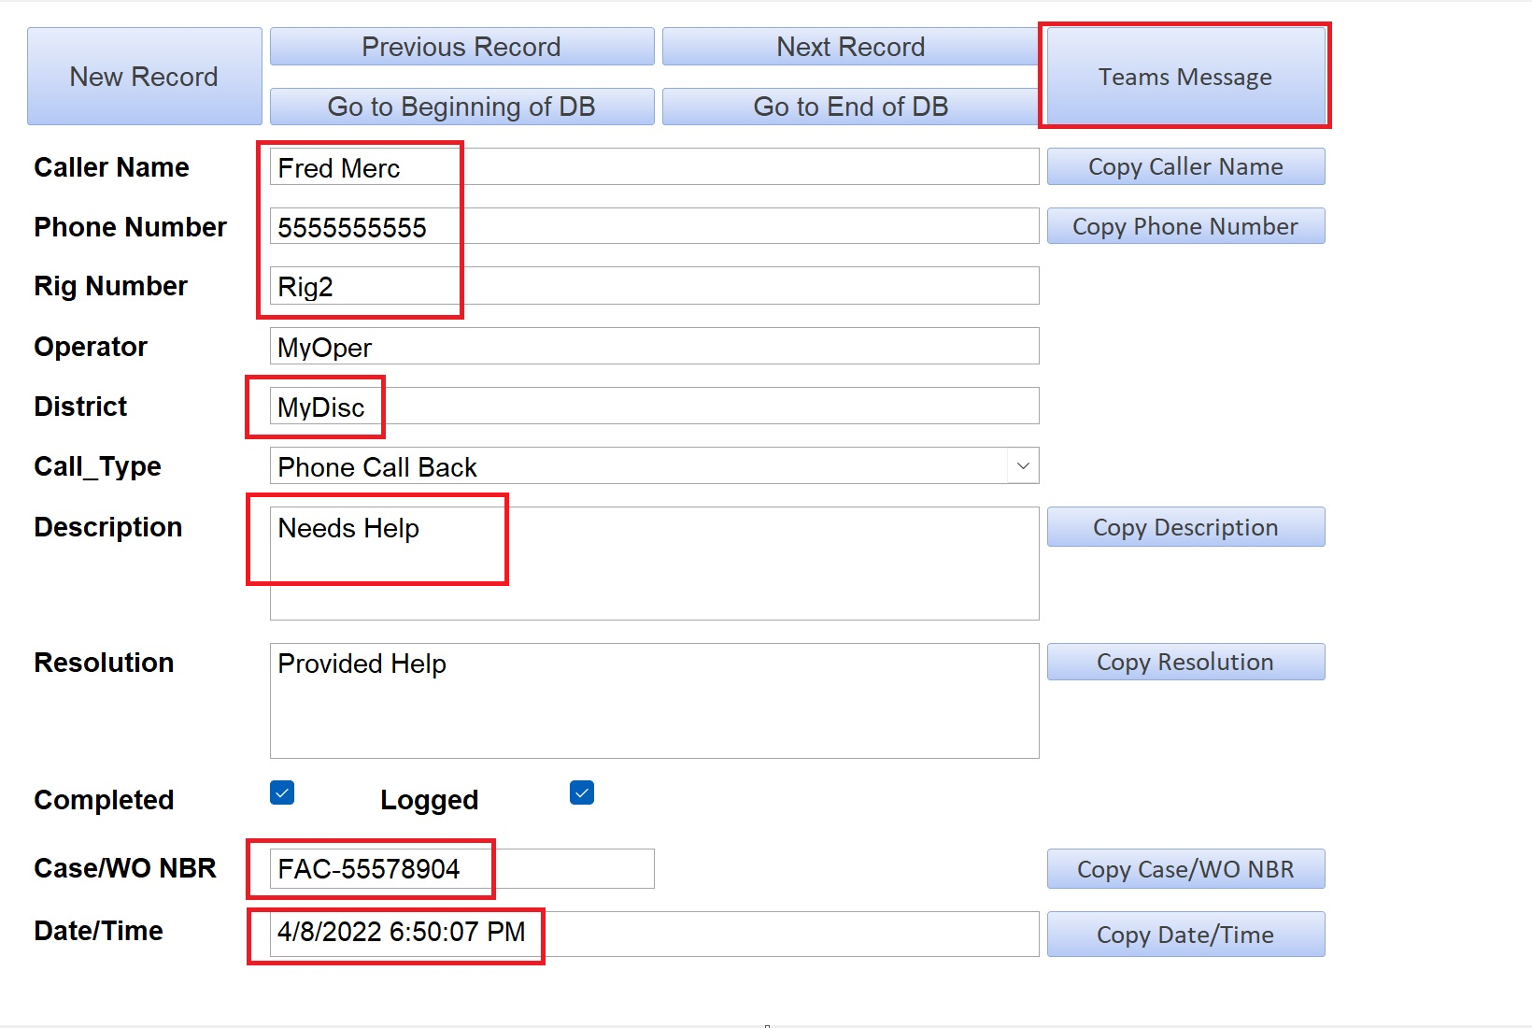The image size is (1532, 1028).
Task: Click Copy Description
Action: click(1184, 526)
